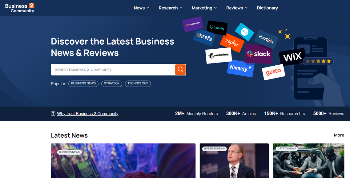This screenshot has width=350, height=178.
Task: Click the Mailchimp logo tile
Action: [218, 55]
